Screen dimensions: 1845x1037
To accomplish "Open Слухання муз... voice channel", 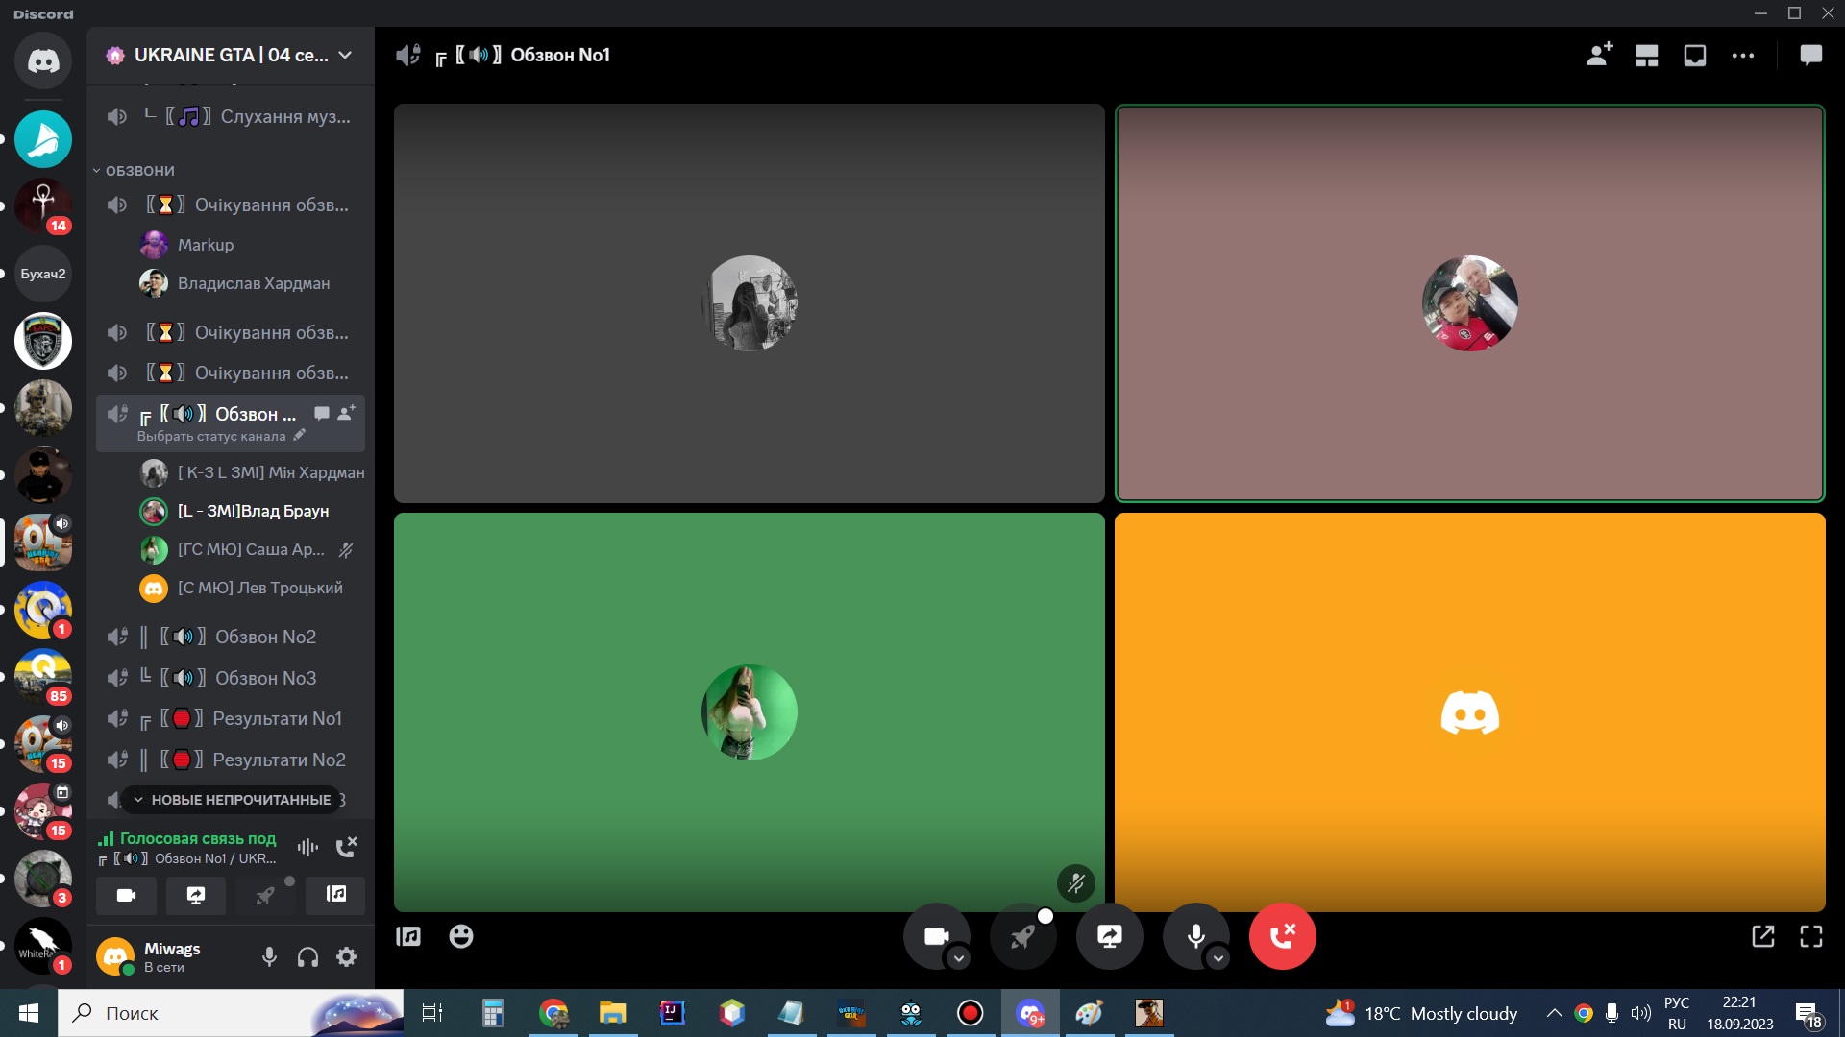I will coord(231,116).
